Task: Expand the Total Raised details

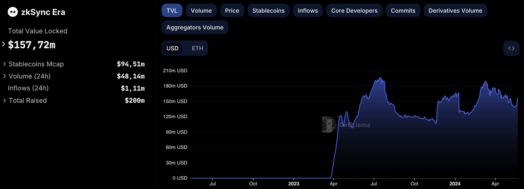Action: pos(4,100)
